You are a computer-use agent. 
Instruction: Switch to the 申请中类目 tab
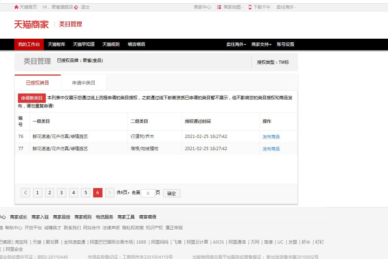pos(83,83)
